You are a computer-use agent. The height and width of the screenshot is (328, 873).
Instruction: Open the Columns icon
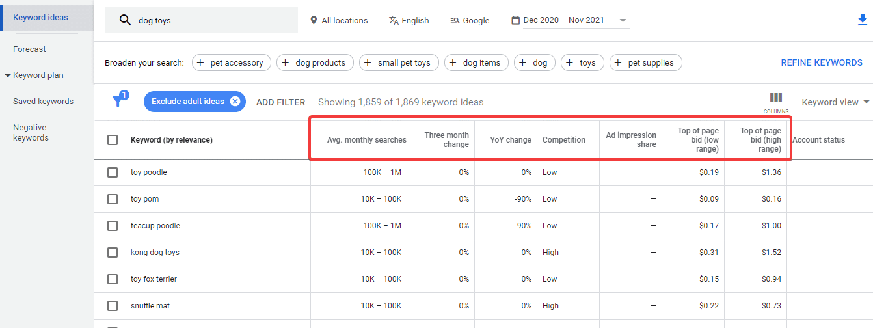pyautogui.click(x=775, y=98)
